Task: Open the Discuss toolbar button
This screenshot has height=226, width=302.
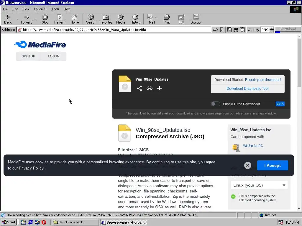Action: [196, 19]
